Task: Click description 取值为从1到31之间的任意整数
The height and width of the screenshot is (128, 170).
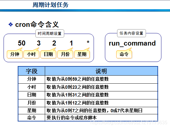Action: pyautogui.click(x=78, y=95)
